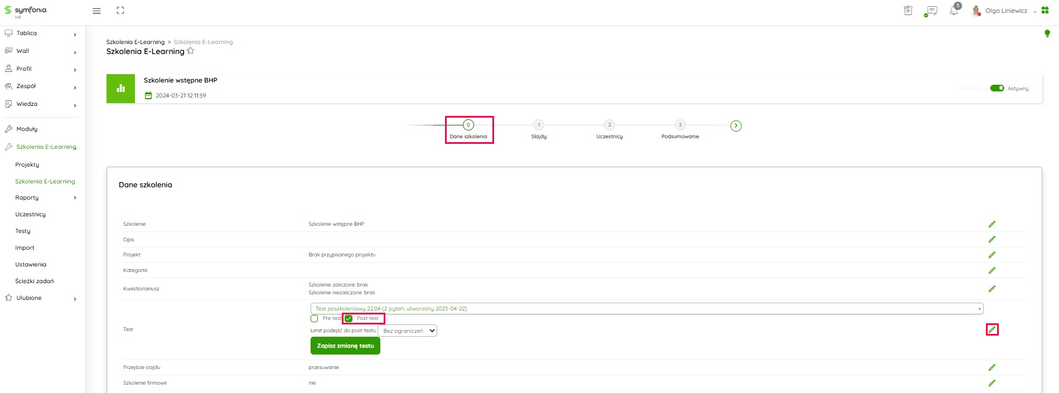
Task: Open the test selection dropdown
Action: coord(646,309)
